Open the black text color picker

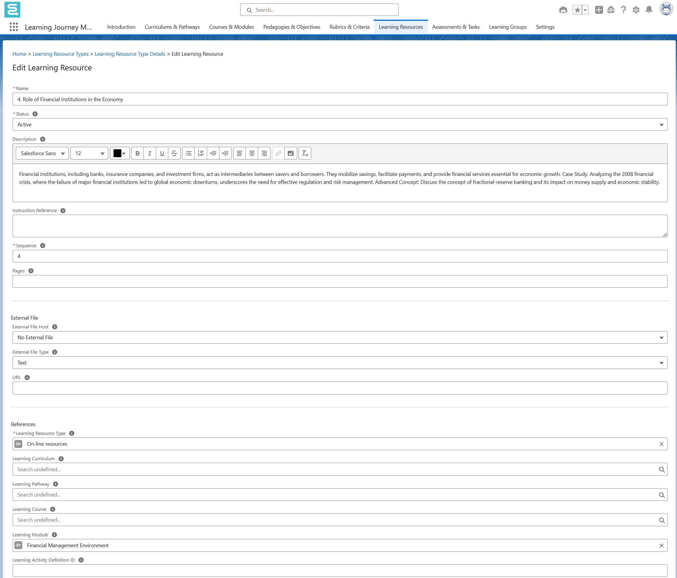(x=120, y=153)
